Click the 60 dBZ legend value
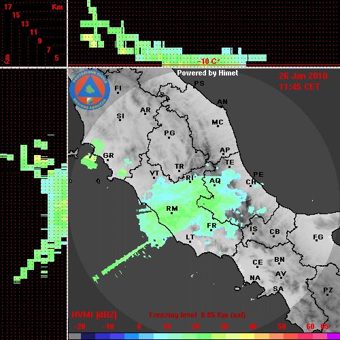 tap(310, 326)
